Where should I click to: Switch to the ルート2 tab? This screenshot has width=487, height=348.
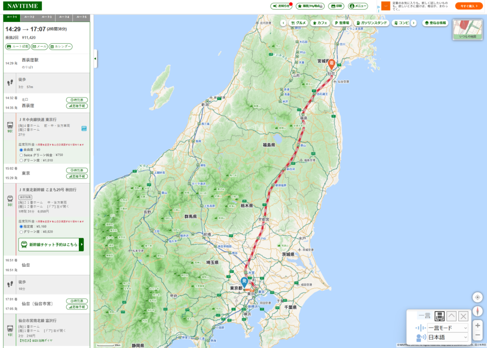(x=29, y=17)
